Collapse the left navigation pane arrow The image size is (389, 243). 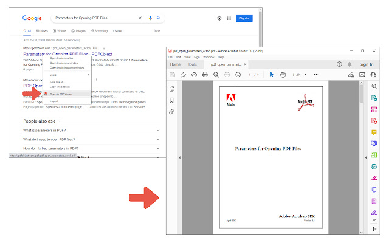coord(180,157)
